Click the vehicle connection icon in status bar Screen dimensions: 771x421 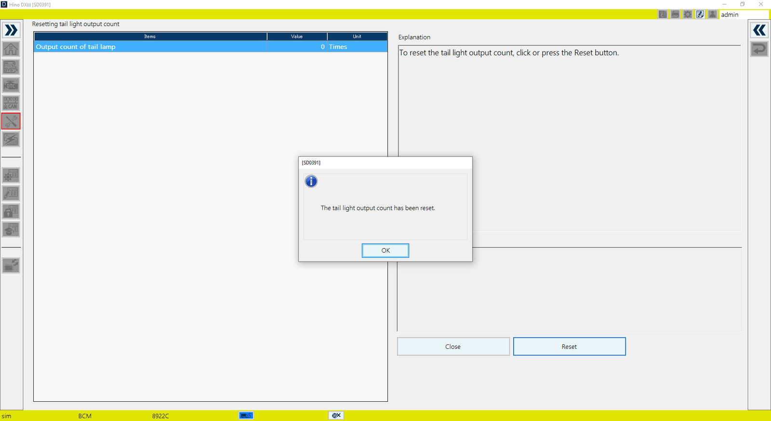246,415
